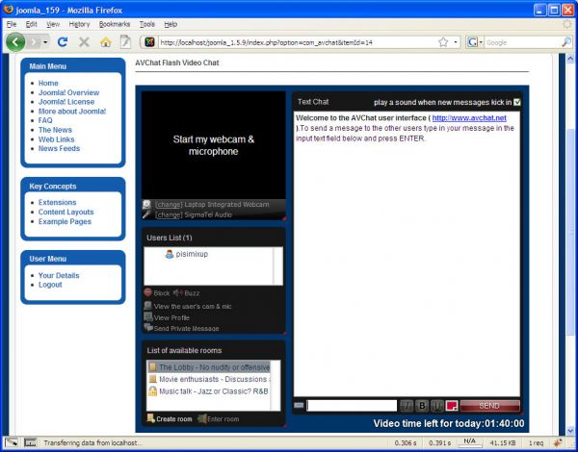
Task: Open Joomla! Overview in Main Menu
Action: click(69, 92)
